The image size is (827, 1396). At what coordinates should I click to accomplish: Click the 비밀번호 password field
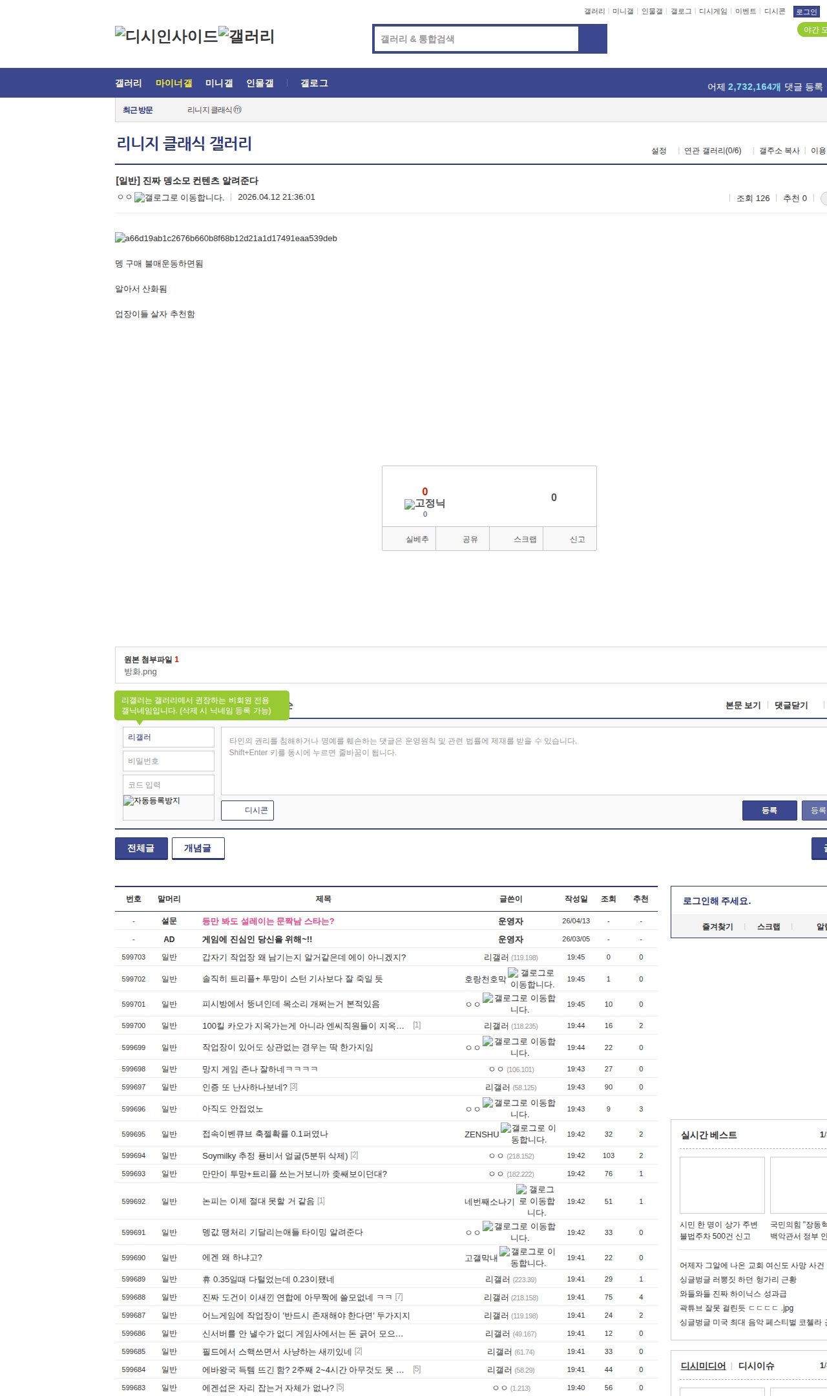coord(168,761)
